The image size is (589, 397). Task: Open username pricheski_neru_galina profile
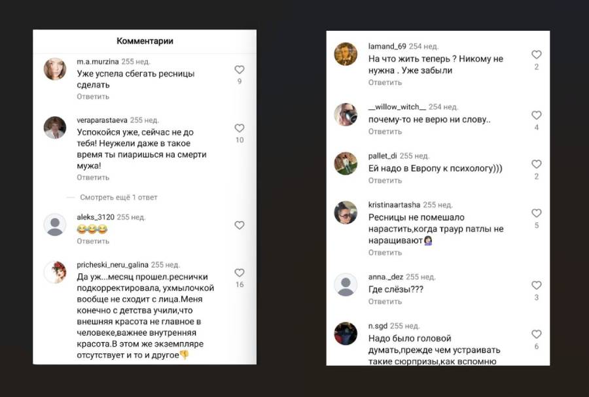tap(113, 265)
